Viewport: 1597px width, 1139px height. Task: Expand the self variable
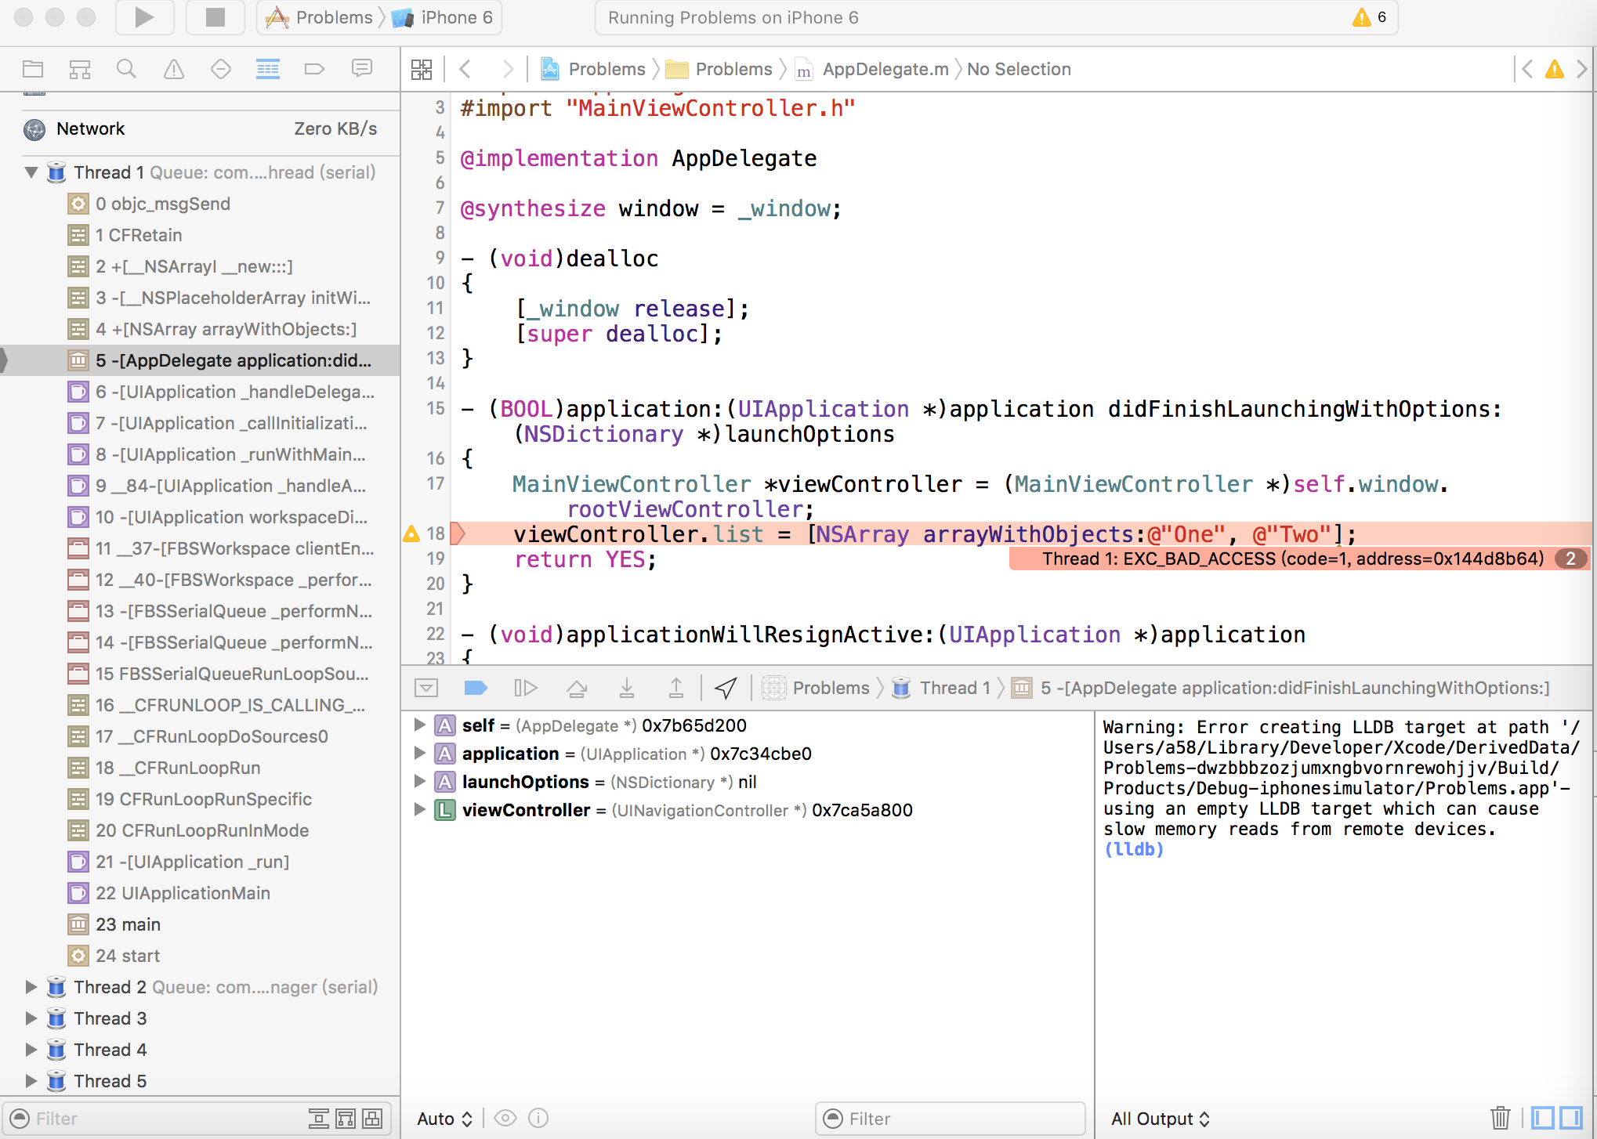coord(420,725)
